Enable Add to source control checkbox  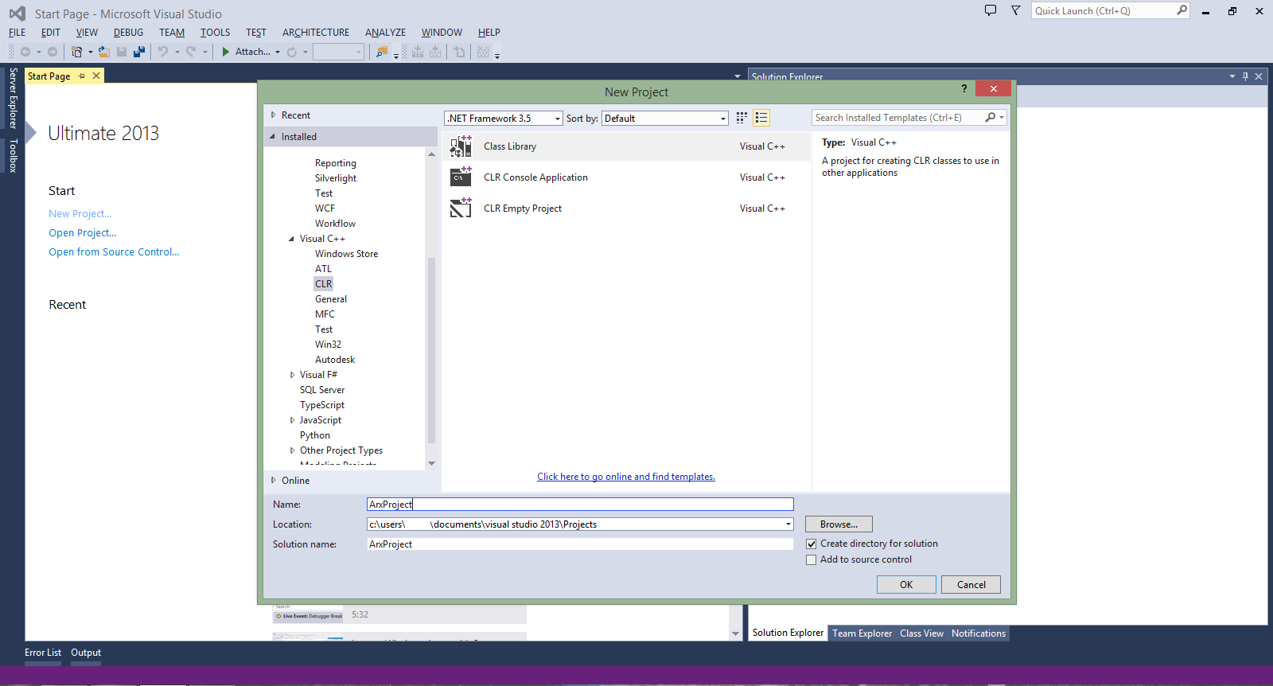812,560
